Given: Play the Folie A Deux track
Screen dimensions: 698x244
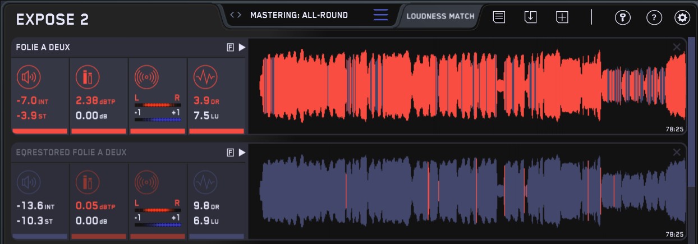Looking at the screenshot, I should 242,48.
